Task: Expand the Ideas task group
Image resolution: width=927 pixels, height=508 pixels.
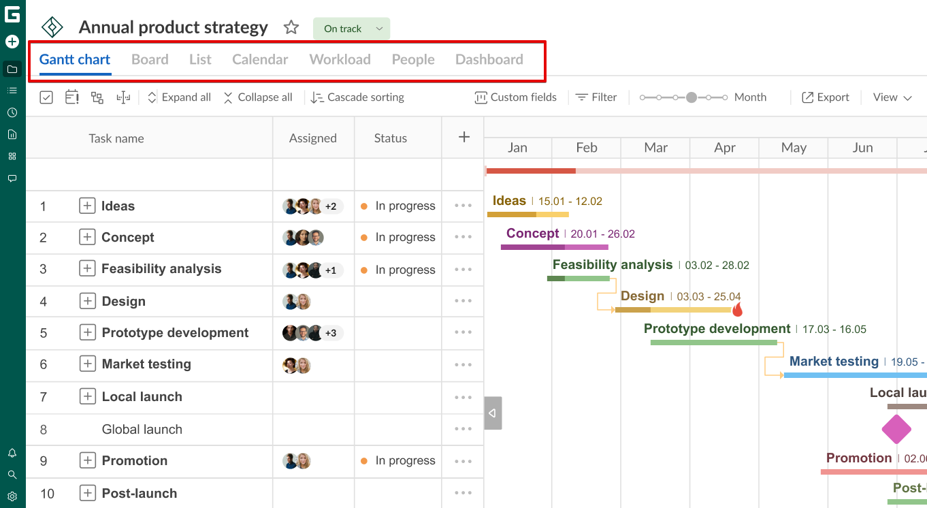Action: point(87,206)
